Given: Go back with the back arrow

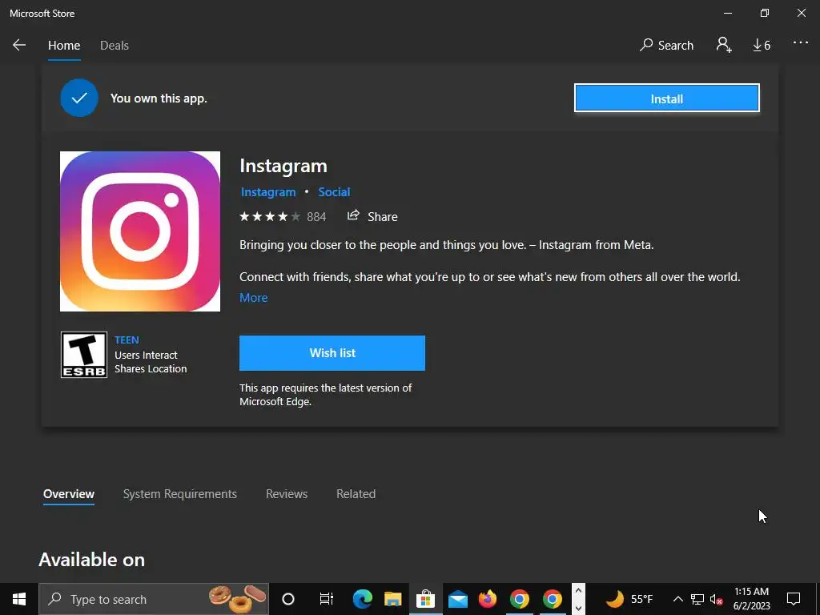Looking at the screenshot, I should pos(19,45).
